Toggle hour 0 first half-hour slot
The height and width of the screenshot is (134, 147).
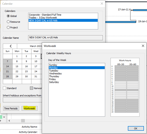(x=120, y=66)
